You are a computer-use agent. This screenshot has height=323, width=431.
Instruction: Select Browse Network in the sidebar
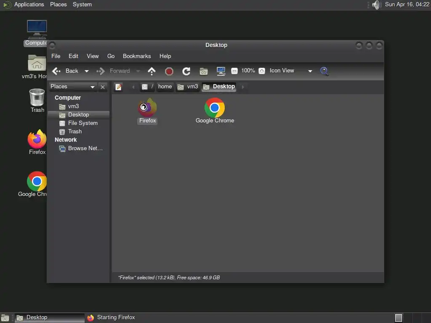[78, 148]
